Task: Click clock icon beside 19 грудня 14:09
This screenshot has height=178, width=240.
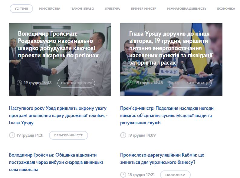Action: click(123, 135)
